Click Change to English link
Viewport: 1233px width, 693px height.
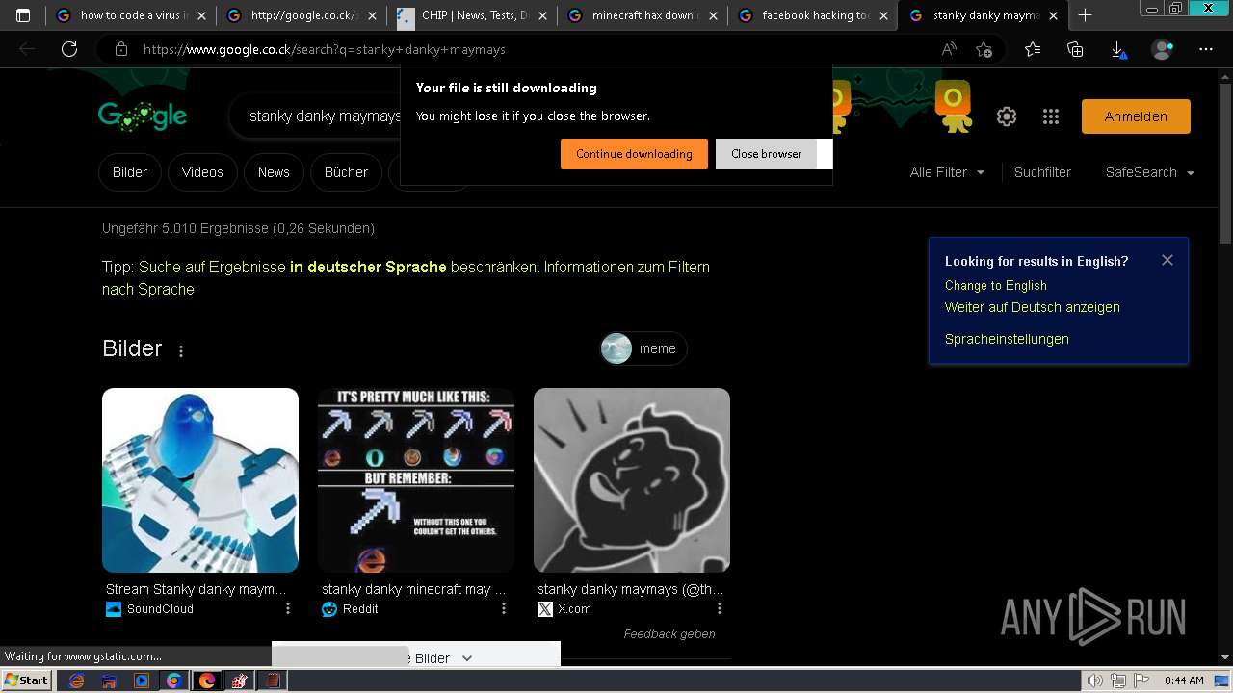pyautogui.click(x=995, y=285)
